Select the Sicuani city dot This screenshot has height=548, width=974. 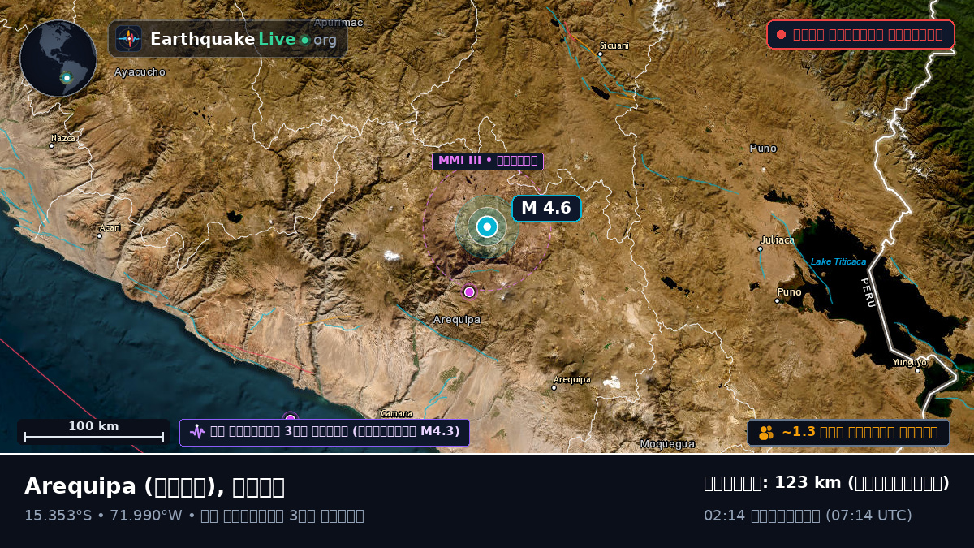pyautogui.click(x=601, y=54)
